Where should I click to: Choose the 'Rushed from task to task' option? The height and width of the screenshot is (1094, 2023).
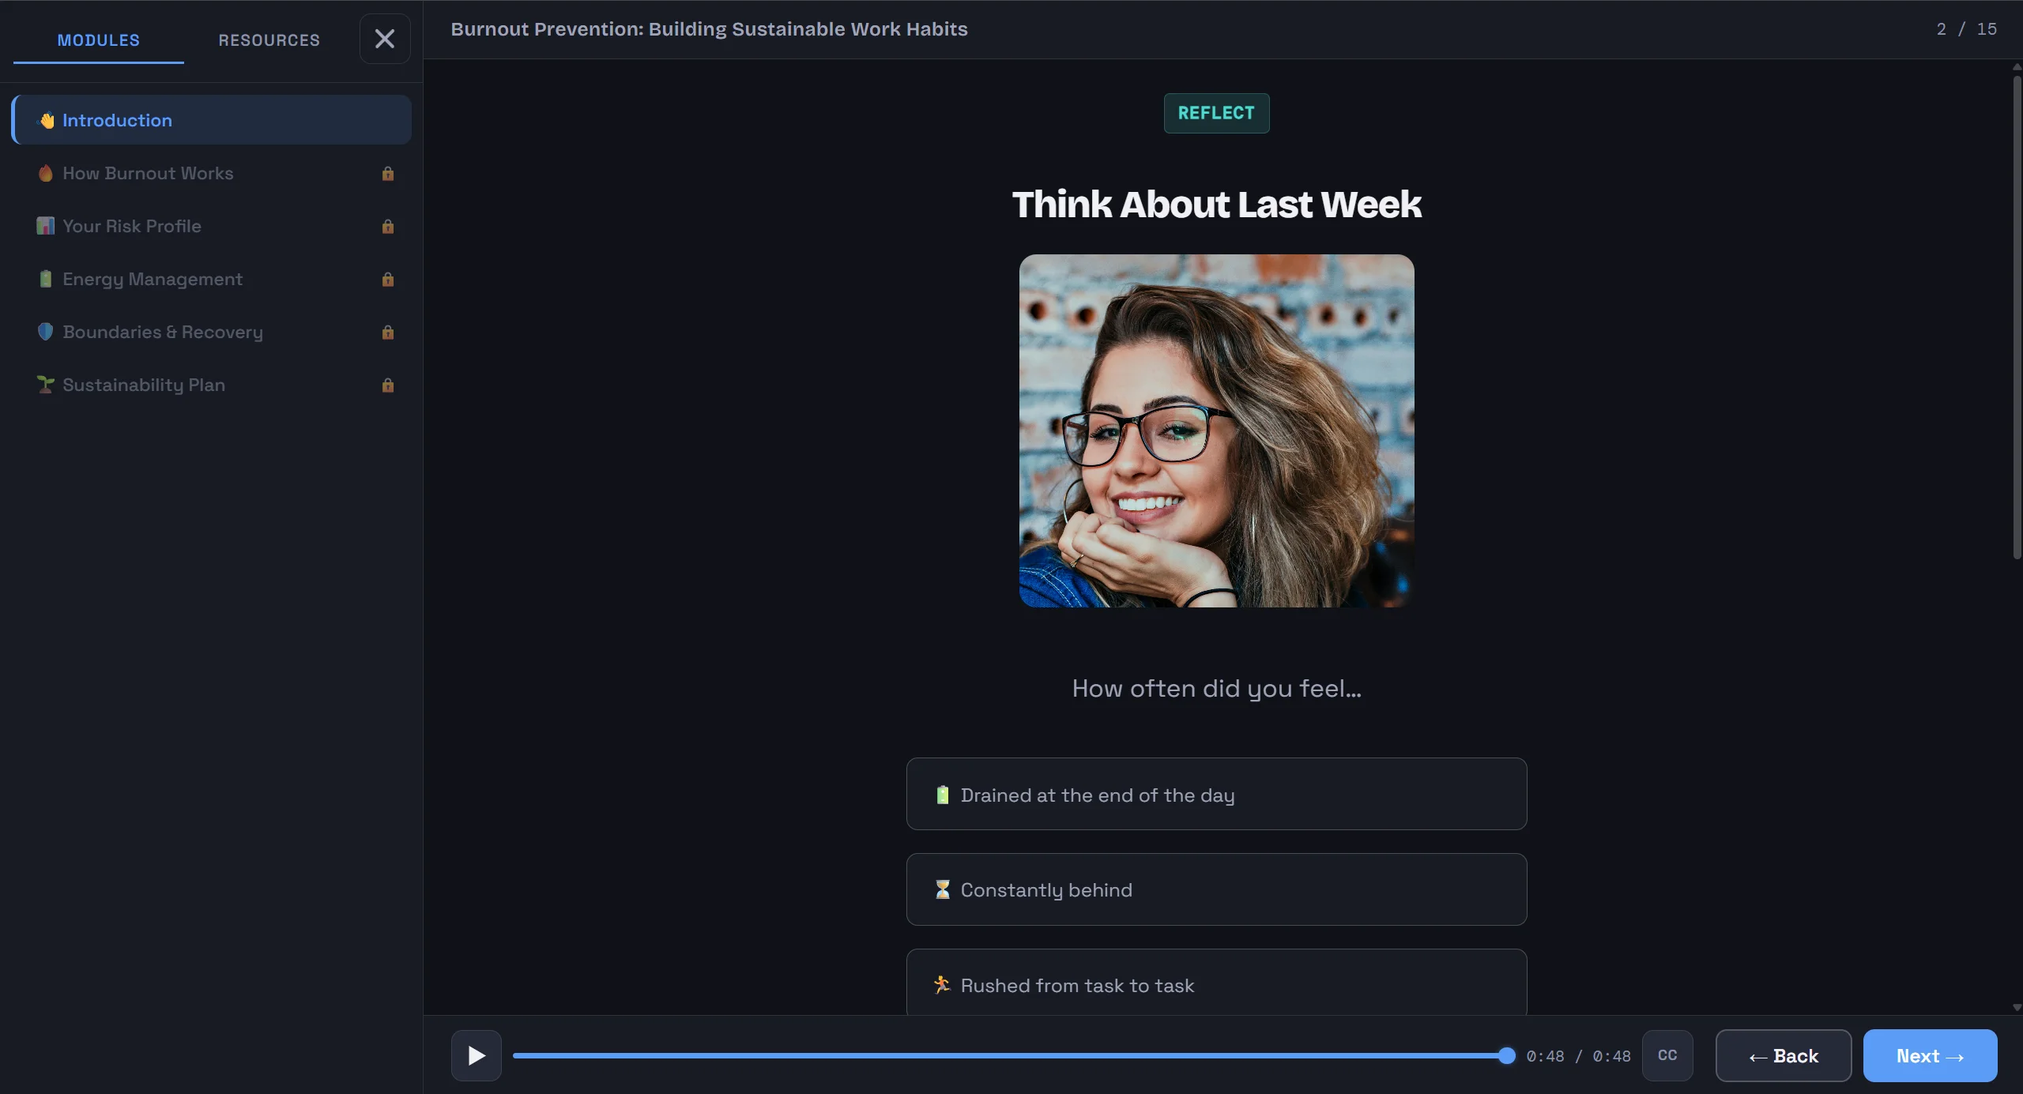tap(1216, 983)
